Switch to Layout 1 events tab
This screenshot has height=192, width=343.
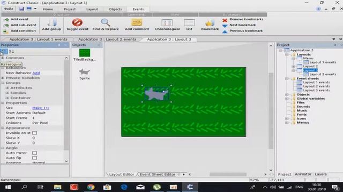coord(38,39)
